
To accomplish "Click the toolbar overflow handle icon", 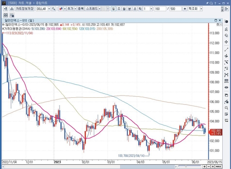I will point(222,9).
